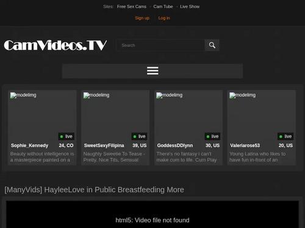Click the Sign up link
Image resolution: width=305 pixels, height=228 pixels.
click(x=142, y=18)
